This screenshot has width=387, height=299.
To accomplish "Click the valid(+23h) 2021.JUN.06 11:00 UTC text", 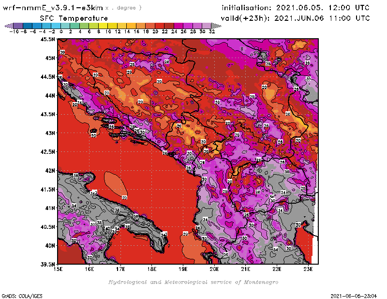I will pos(296,18).
